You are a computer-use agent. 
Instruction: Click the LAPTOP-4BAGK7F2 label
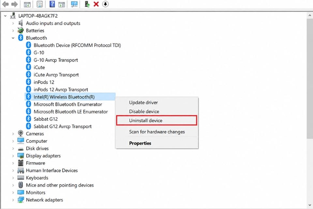tap(38, 16)
